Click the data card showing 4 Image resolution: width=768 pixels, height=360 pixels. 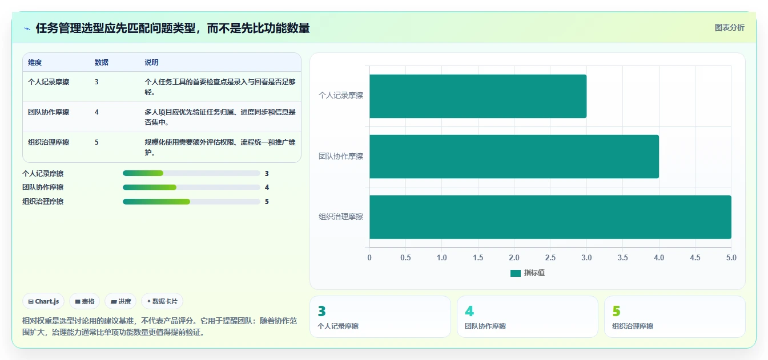click(x=528, y=317)
